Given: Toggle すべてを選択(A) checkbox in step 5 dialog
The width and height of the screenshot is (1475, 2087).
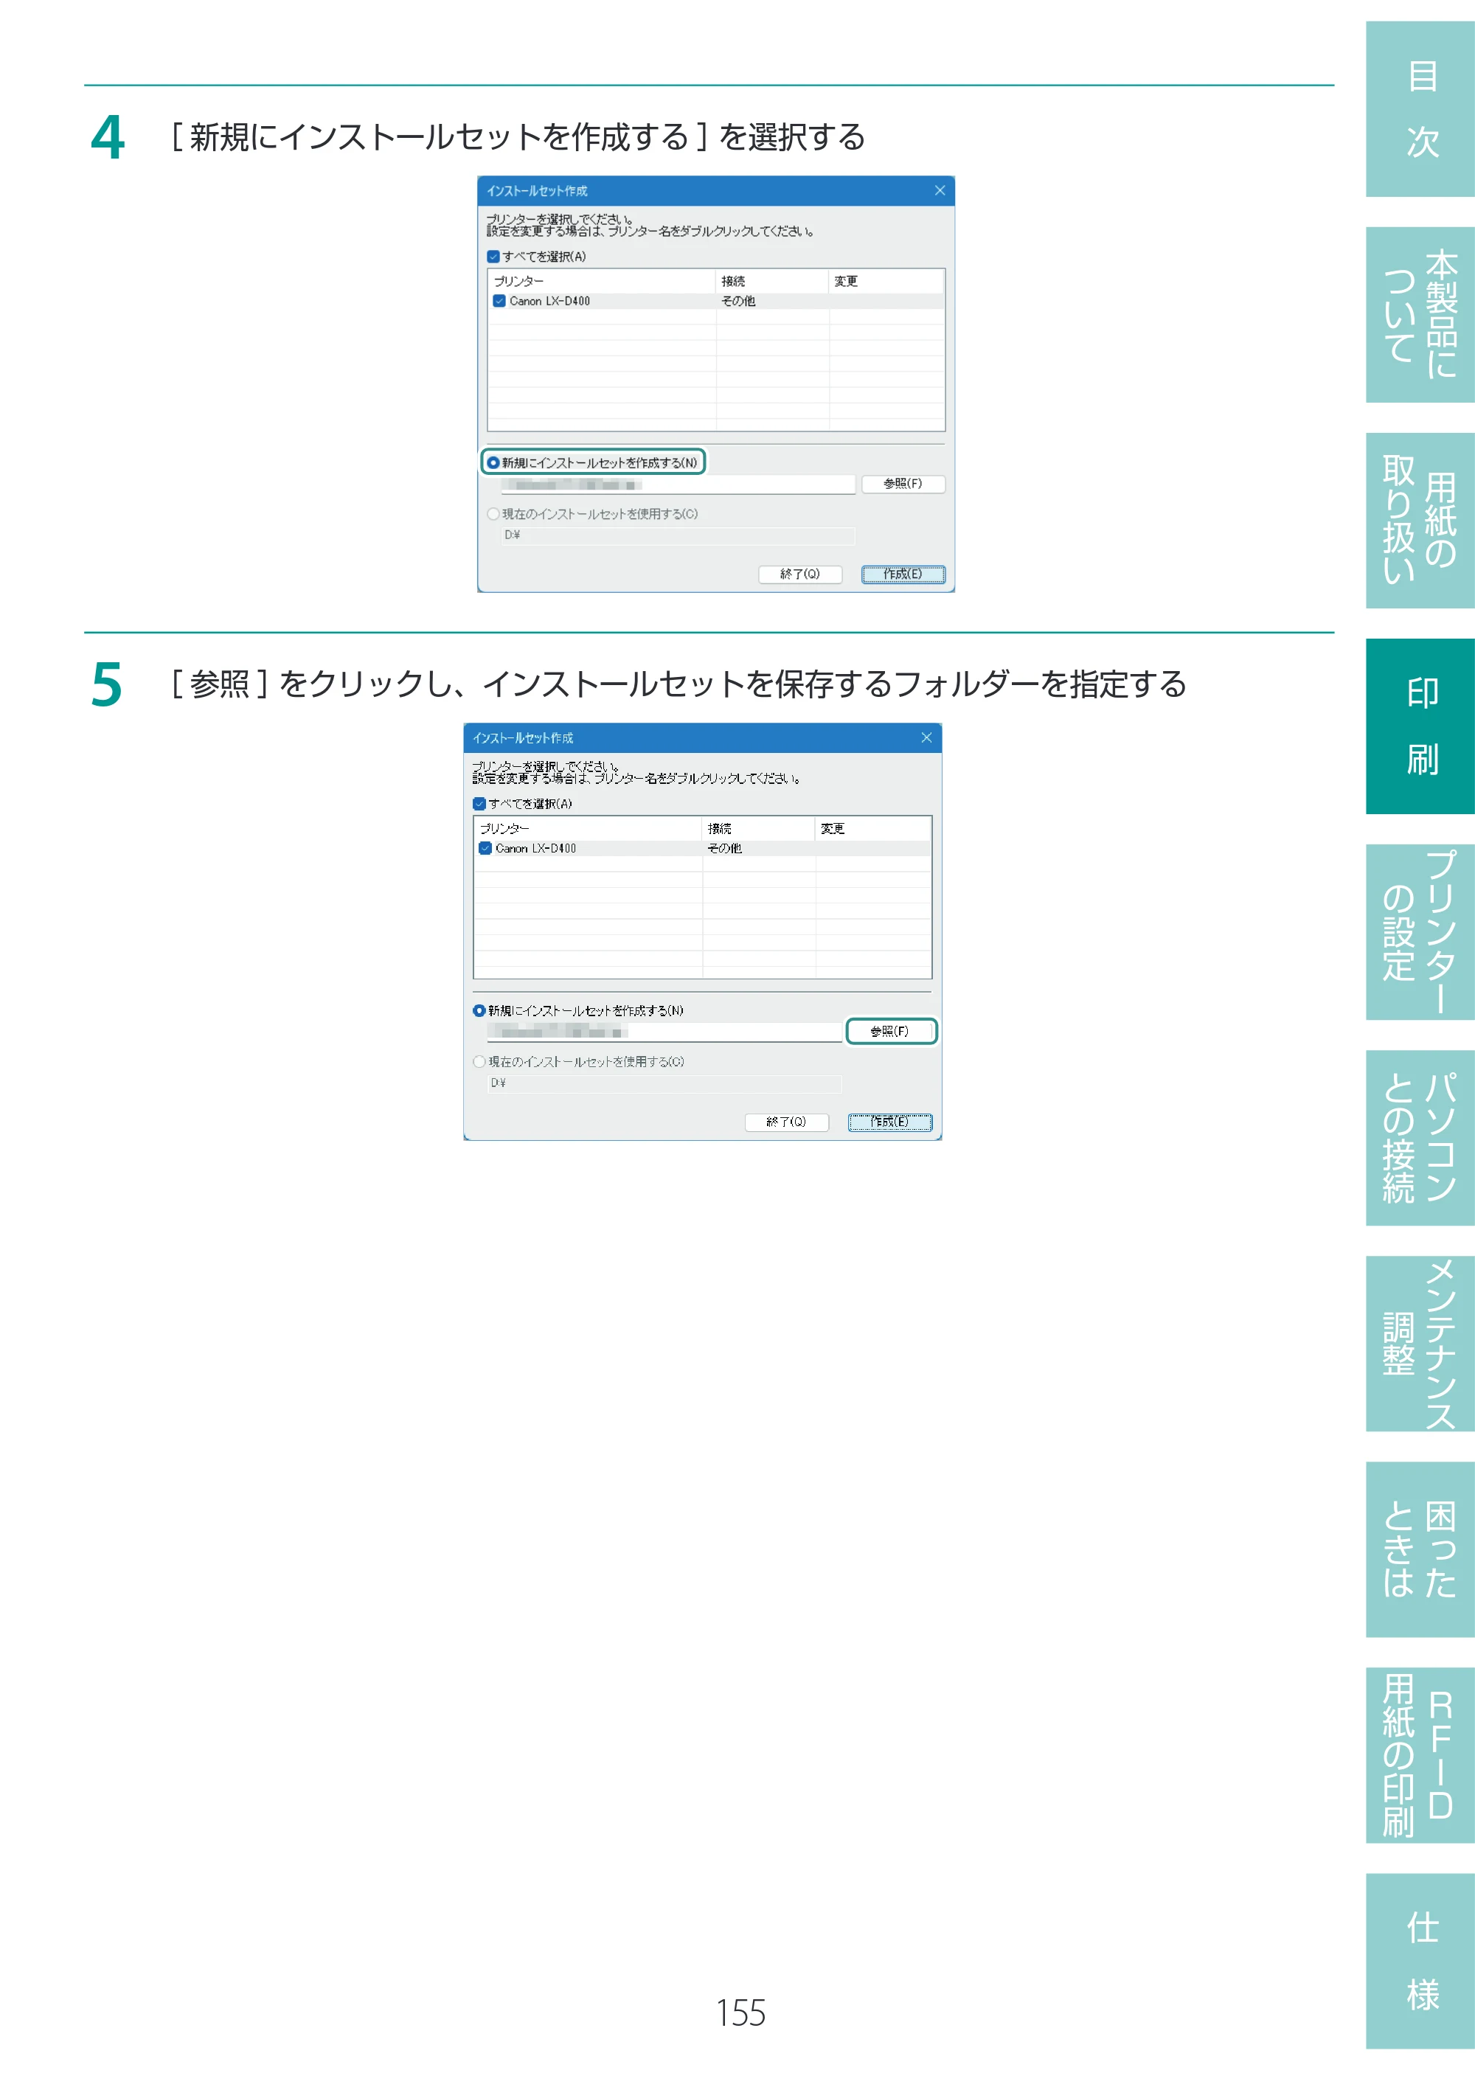Looking at the screenshot, I should (479, 805).
